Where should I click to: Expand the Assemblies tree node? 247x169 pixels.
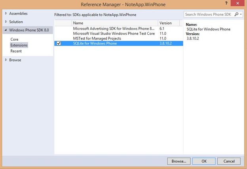coord(6,13)
